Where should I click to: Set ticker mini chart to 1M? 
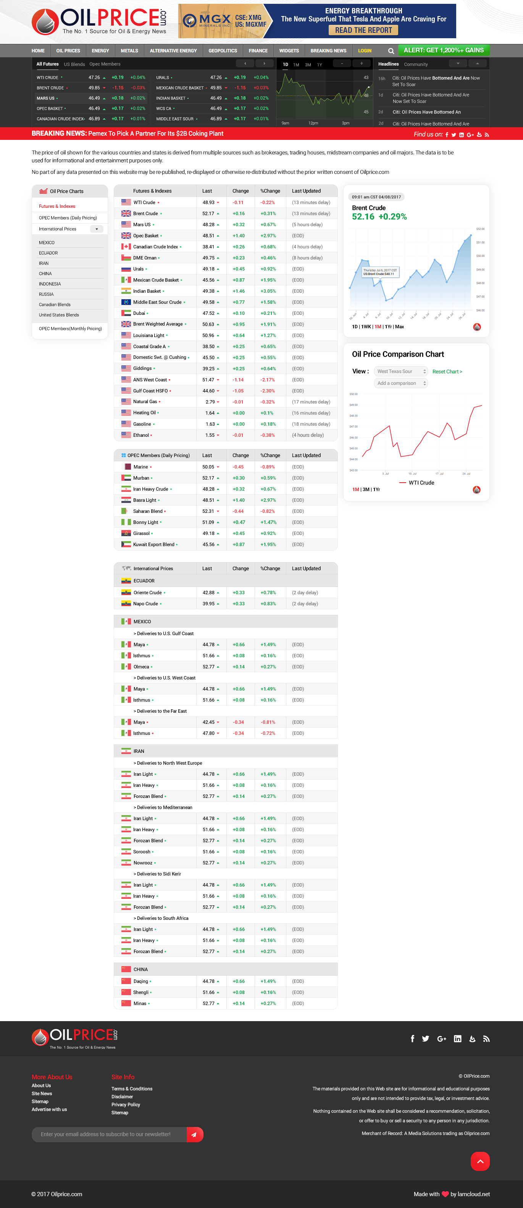point(296,65)
